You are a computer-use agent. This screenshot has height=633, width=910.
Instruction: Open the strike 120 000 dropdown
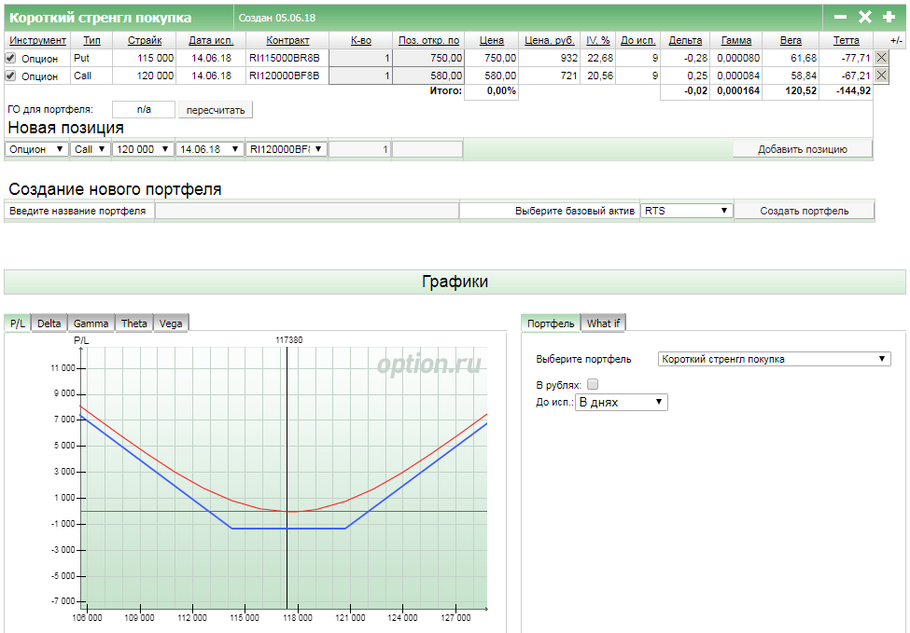click(x=143, y=149)
